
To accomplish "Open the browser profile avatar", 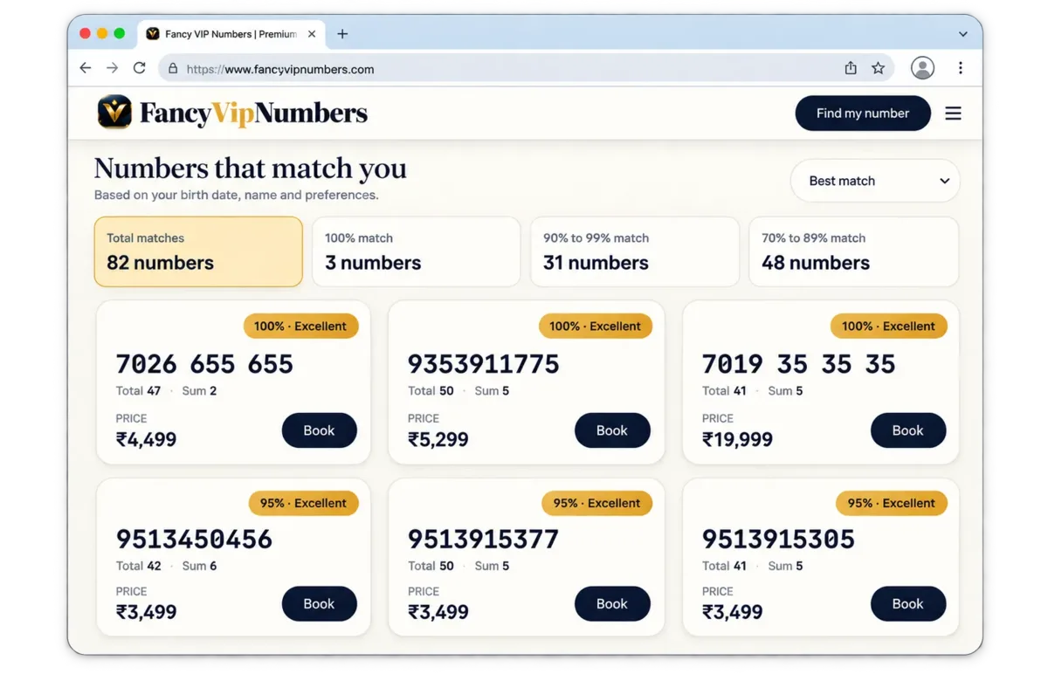I will click(922, 68).
